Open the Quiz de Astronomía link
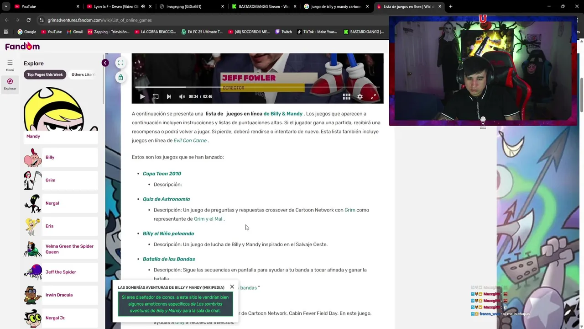 [166, 199]
